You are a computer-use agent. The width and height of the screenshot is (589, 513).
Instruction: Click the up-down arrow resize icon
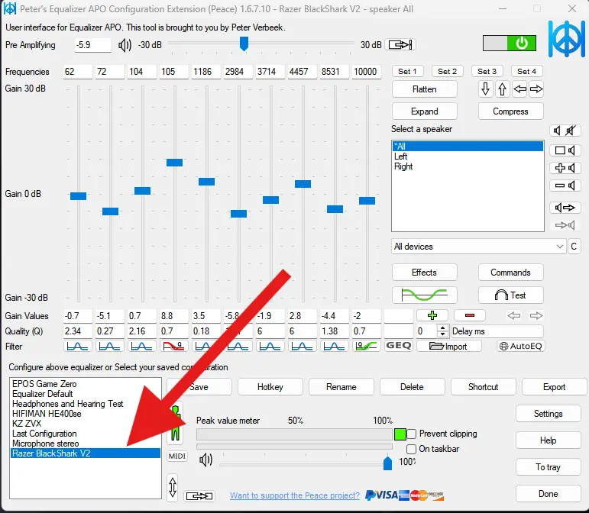pos(173,487)
